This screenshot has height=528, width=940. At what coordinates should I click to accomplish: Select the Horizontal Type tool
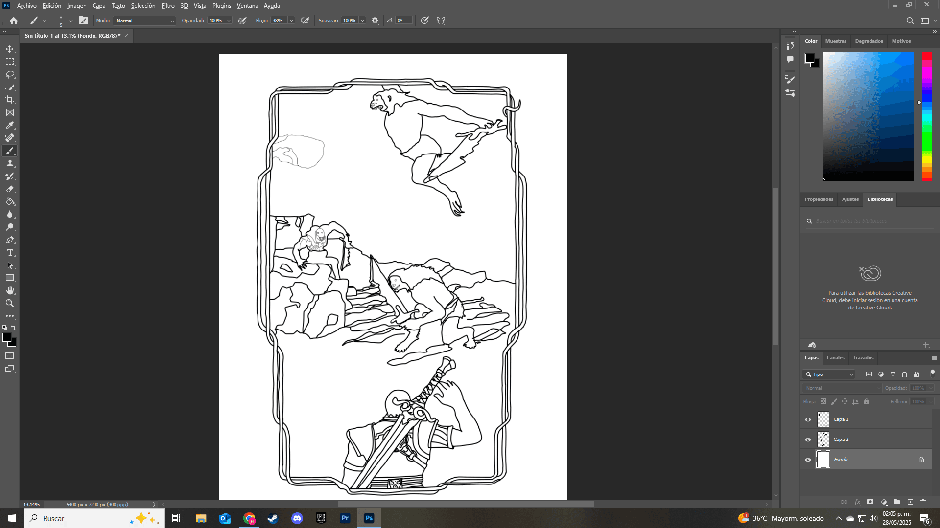click(10, 252)
